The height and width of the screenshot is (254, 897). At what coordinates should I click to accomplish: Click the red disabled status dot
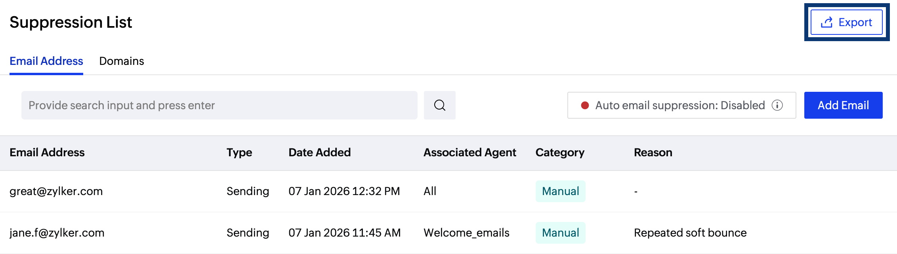[x=585, y=105]
